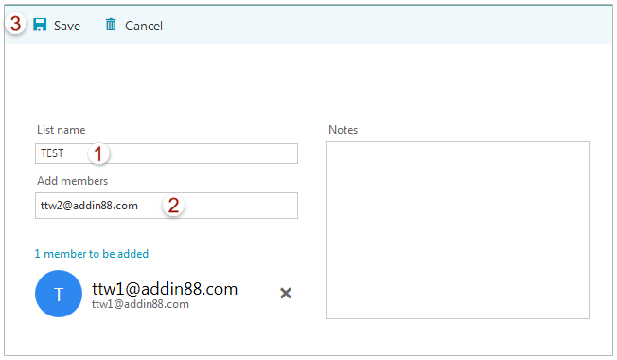Select the large ttw1@addin88.com member name
Image resolution: width=617 pixels, height=360 pixels.
[165, 289]
